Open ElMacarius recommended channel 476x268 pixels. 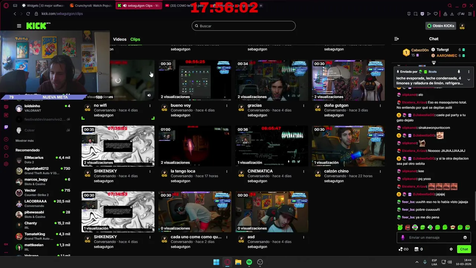click(x=43, y=160)
